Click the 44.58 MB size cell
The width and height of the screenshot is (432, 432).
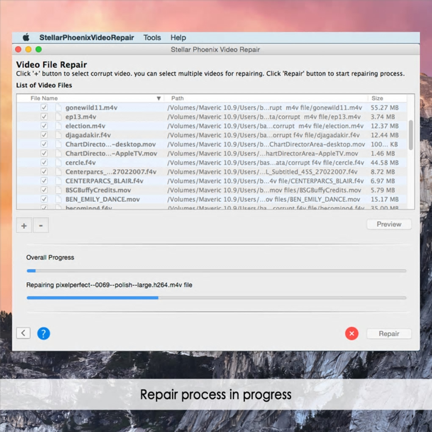pos(385,163)
